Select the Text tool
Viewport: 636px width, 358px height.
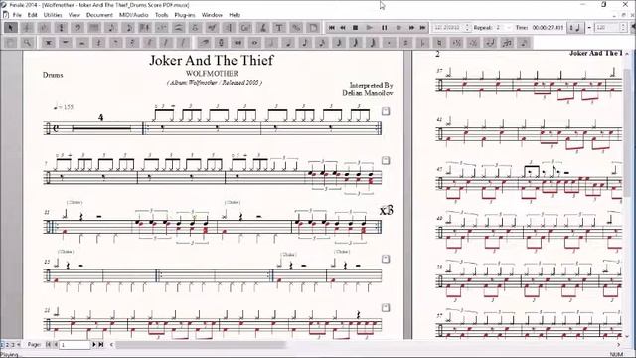[x=279, y=28]
